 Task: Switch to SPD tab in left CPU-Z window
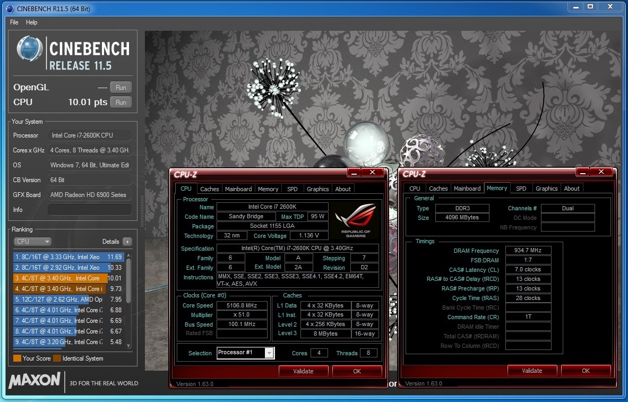click(293, 189)
